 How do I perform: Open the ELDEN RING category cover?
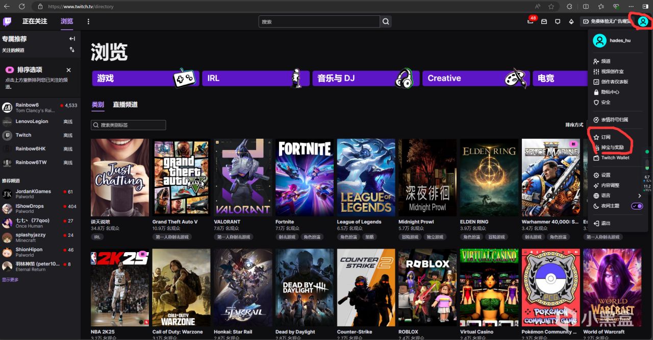pyautogui.click(x=489, y=178)
